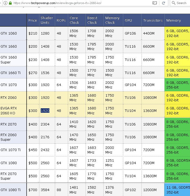Click the GTX 1060 row label

9,33
